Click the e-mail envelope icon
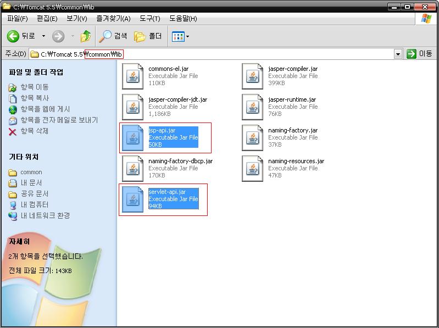Viewport: 439px width, 328px height. (x=13, y=121)
